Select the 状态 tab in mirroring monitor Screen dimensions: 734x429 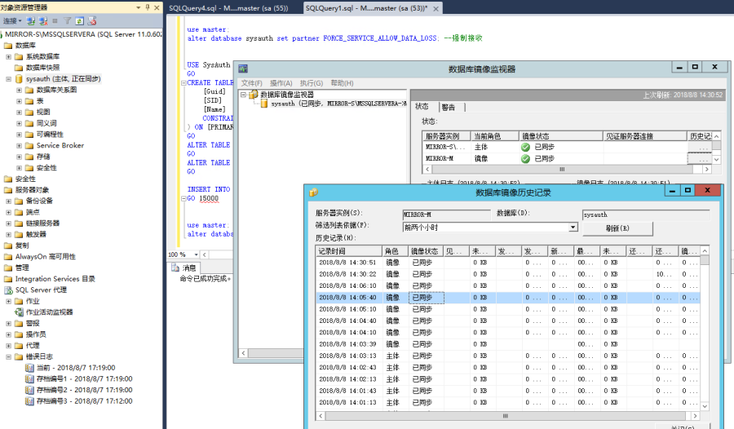(422, 106)
